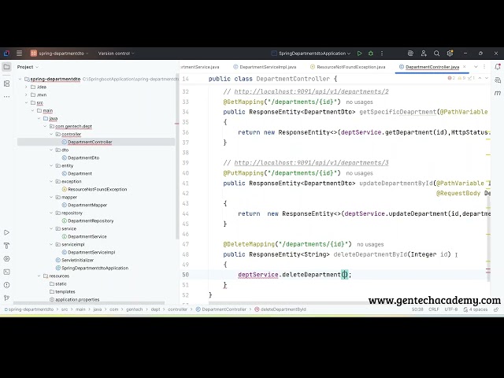Click deleteDepartmentById breadcrumb item
Image resolution: width=504 pixels, height=378 pixels.
tap(280, 309)
